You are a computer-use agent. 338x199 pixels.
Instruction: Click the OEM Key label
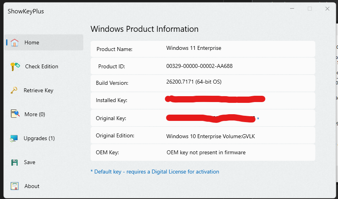point(107,152)
